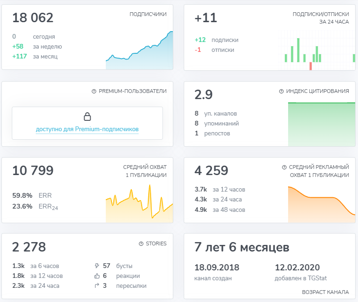This screenshot has height=302, width=358.
Task: Click the forward arrow пересылки icon
Action: tap(97, 285)
